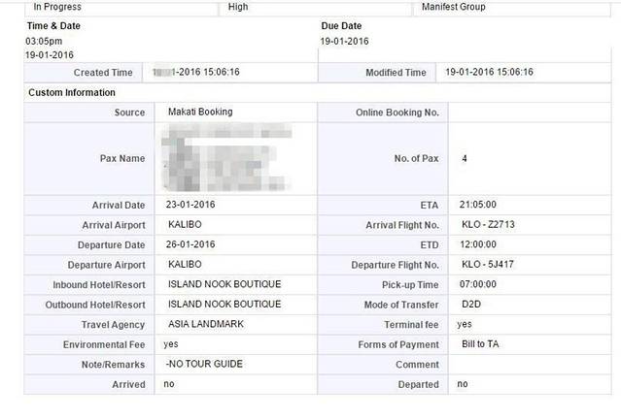Click the KLO - 5J417 departure flight number

tap(486, 265)
